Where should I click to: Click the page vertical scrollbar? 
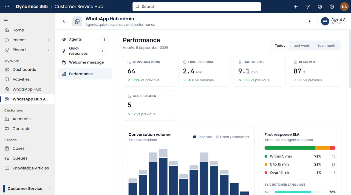(350, 59)
